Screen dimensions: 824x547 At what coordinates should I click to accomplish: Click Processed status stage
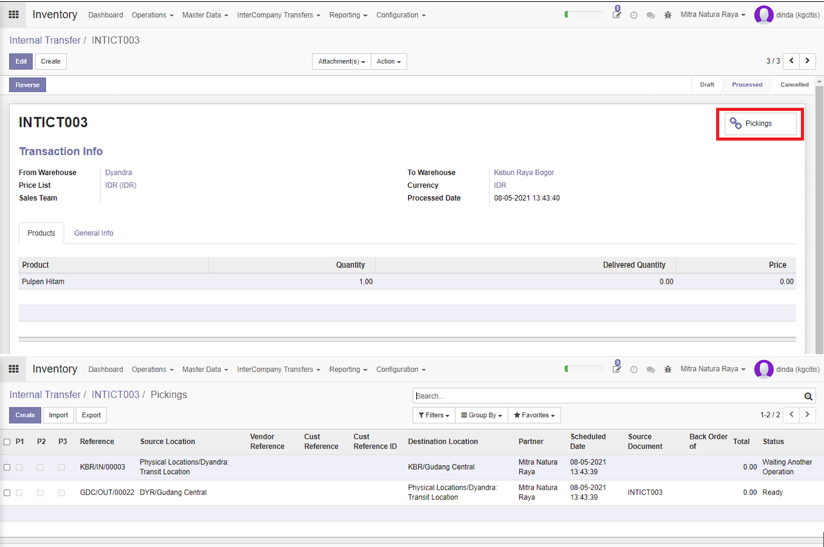[x=747, y=84]
